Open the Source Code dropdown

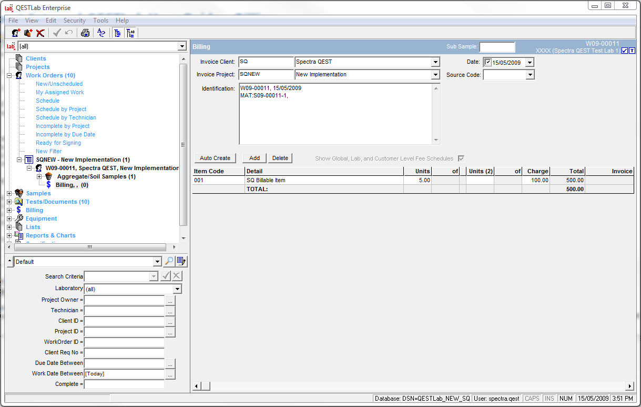pyautogui.click(x=530, y=75)
